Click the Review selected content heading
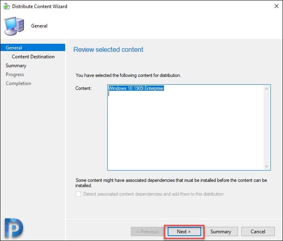This screenshot has width=283, height=241. 108,49
